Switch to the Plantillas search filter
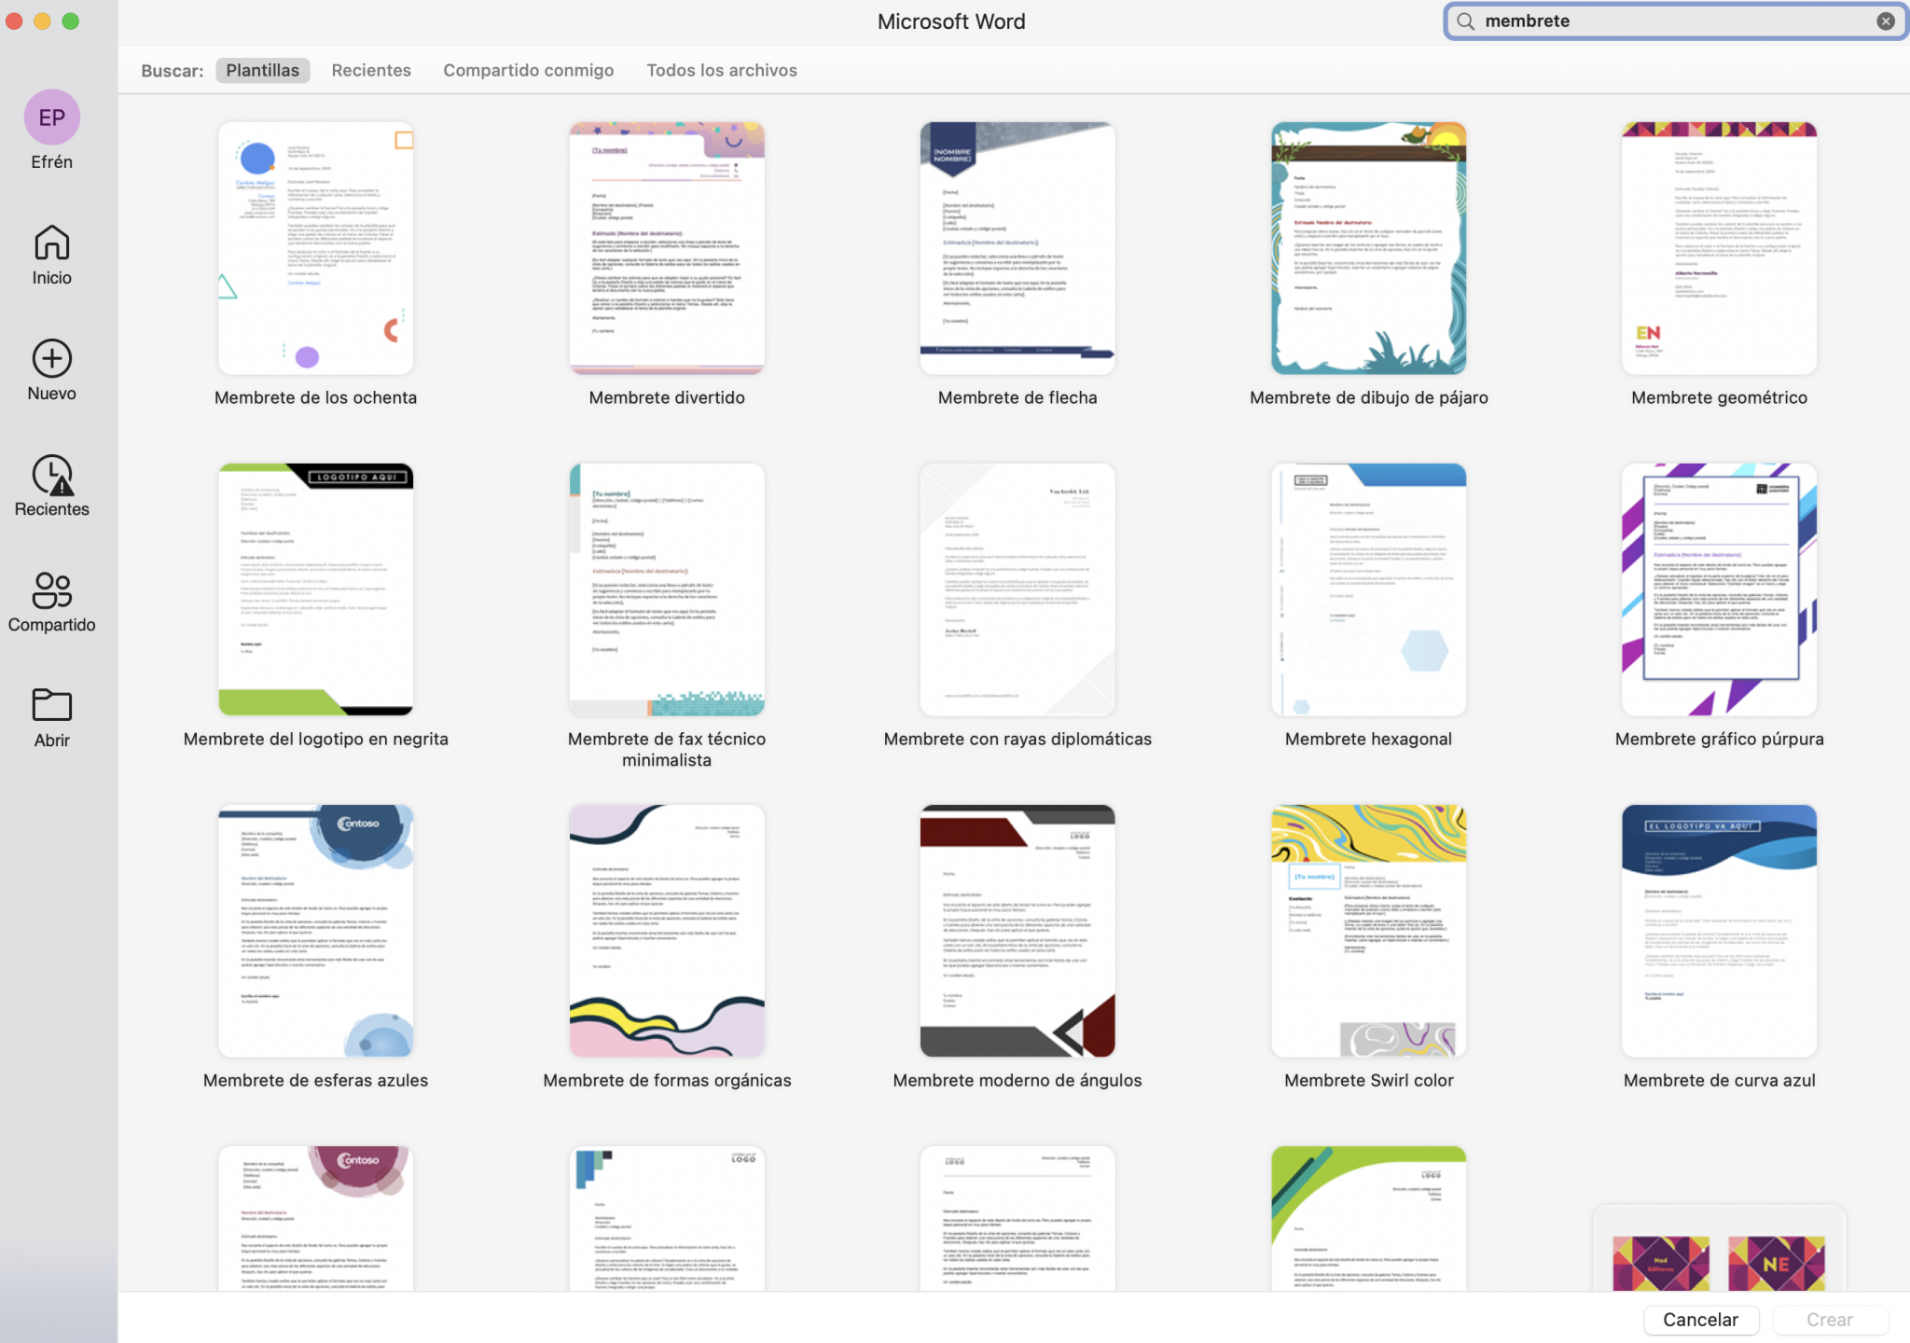1910x1343 pixels. (262, 70)
